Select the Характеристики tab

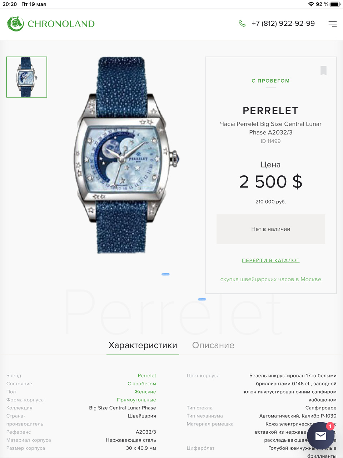pyautogui.click(x=143, y=345)
